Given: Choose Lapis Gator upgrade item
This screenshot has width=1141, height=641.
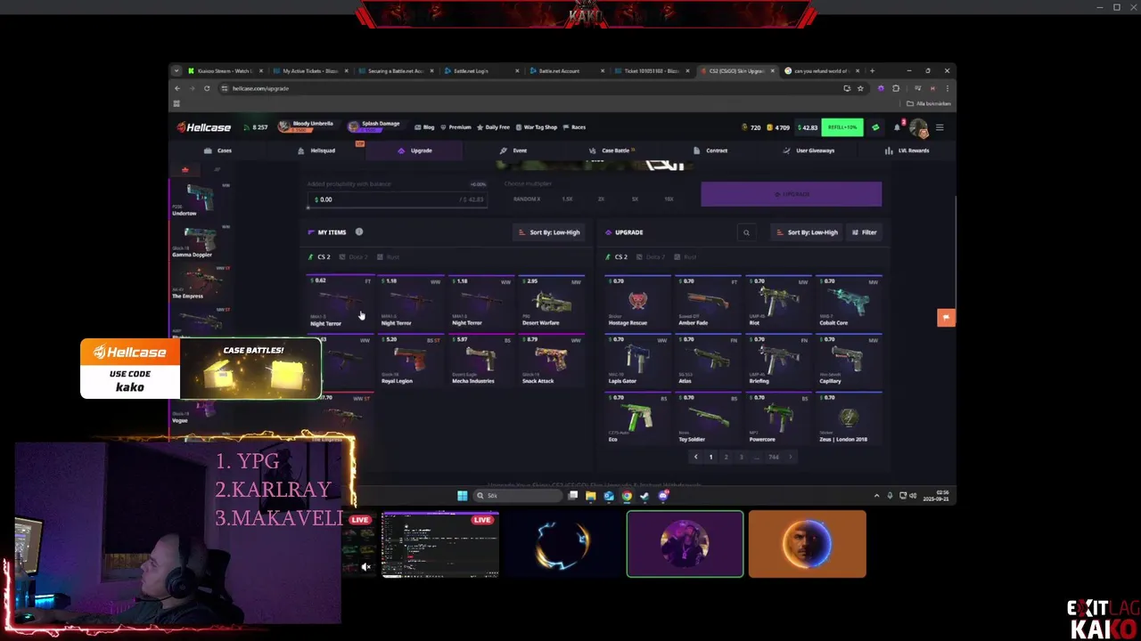Looking at the screenshot, I should [x=637, y=361].
